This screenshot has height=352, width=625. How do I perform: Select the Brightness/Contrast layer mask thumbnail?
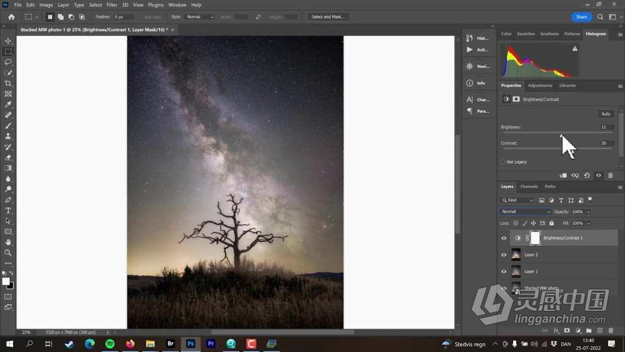pos(535,239)
